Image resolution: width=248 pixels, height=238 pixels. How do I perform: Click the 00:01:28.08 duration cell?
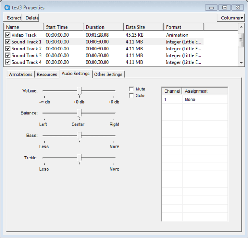[x=97, y=35]
